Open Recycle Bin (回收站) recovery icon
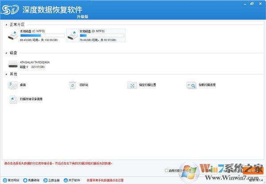This screenshot has height=184, width=266. 72,84
